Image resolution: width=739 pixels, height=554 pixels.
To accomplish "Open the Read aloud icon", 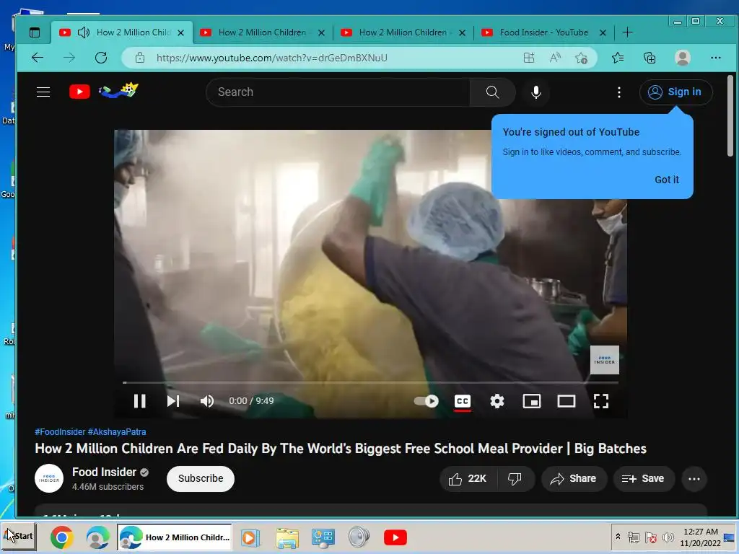I will (555, 58).
